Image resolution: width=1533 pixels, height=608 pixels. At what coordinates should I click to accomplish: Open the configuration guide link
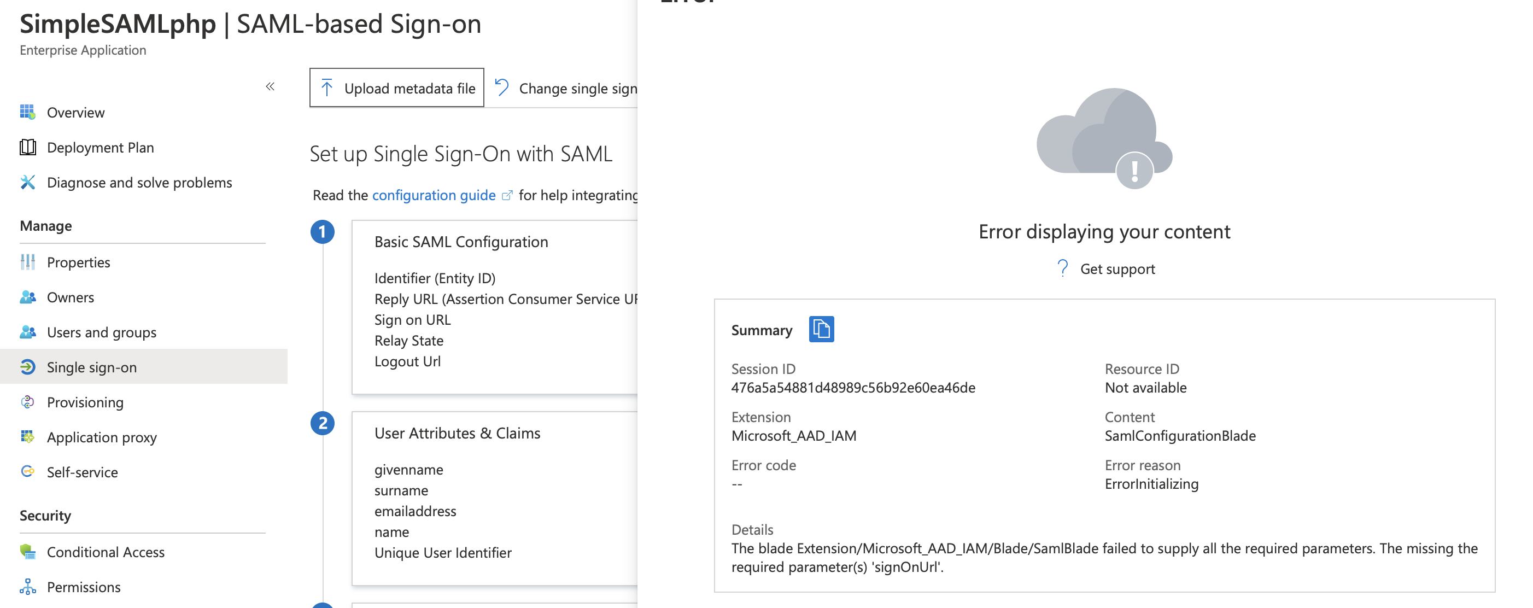pos(434,195)
